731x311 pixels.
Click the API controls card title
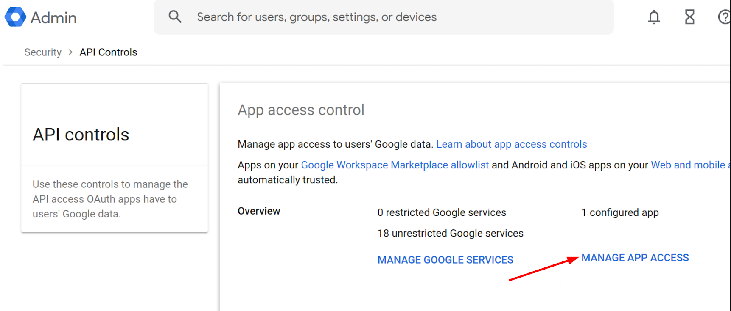click(81, 135)
